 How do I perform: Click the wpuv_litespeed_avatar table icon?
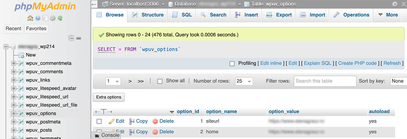tap(22, 88)
